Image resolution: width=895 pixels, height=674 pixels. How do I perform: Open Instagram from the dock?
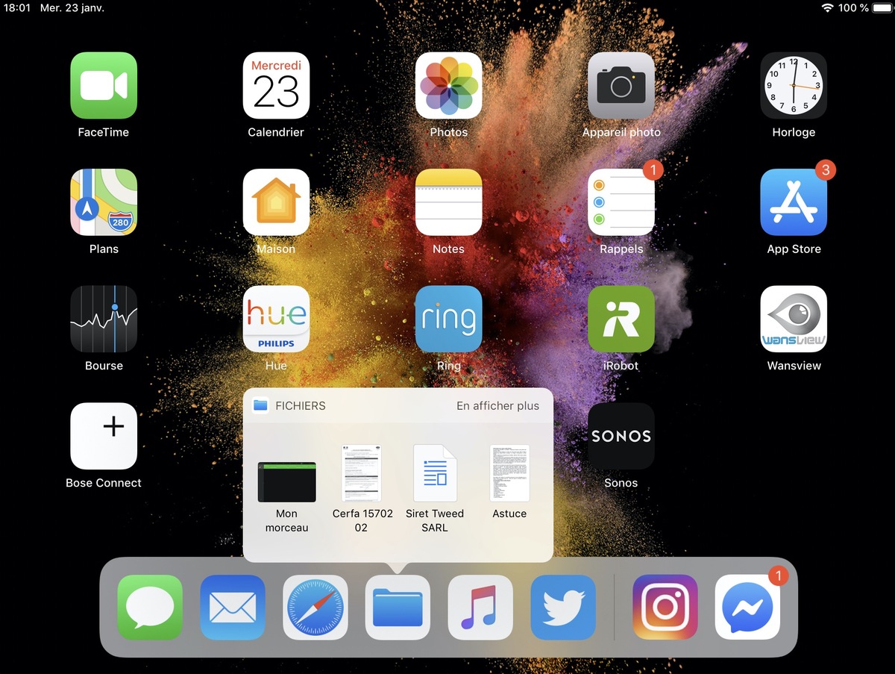[x=665, y=608]
